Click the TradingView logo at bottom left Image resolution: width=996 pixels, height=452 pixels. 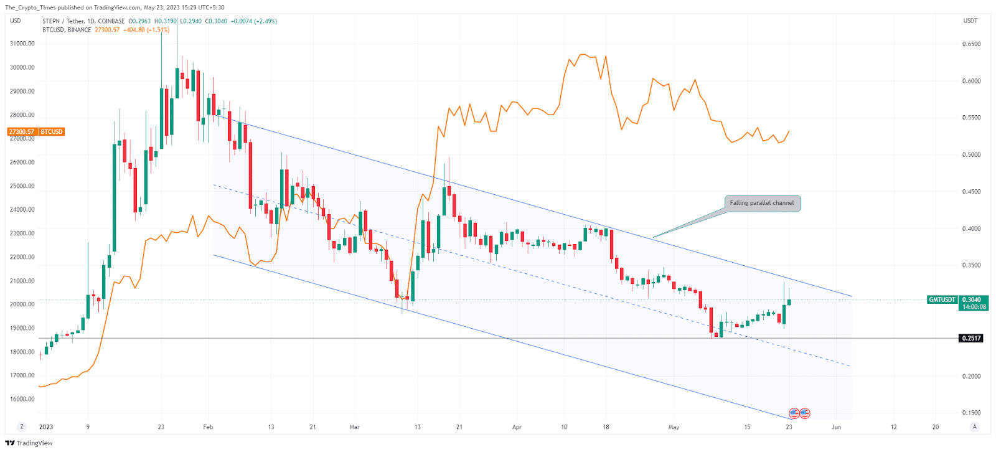point(29,443)
